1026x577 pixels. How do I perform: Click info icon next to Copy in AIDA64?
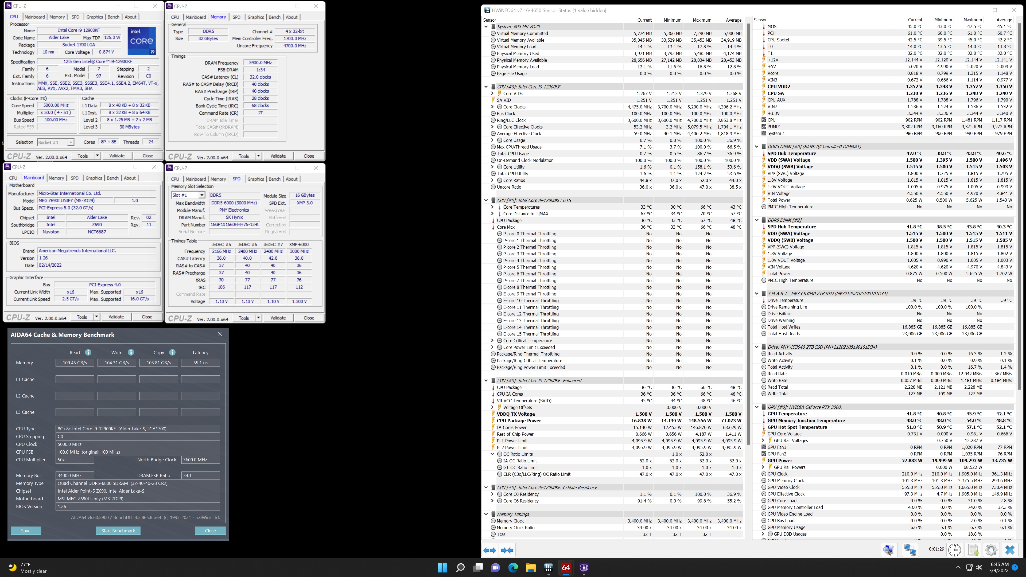click(x=172, y=352)
